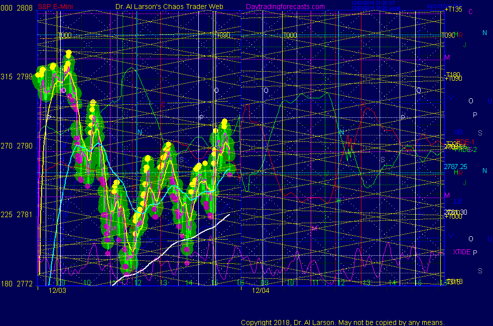Click hour "16" label ending the 12/03 session

point(240,283)
